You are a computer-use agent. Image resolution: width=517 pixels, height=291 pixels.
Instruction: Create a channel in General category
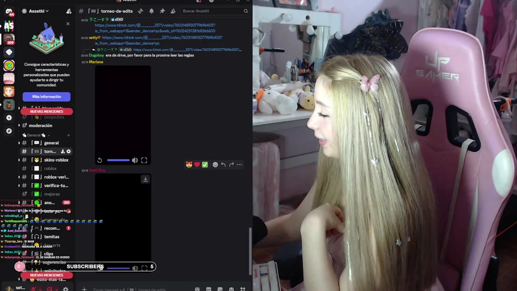coord(68,135)
